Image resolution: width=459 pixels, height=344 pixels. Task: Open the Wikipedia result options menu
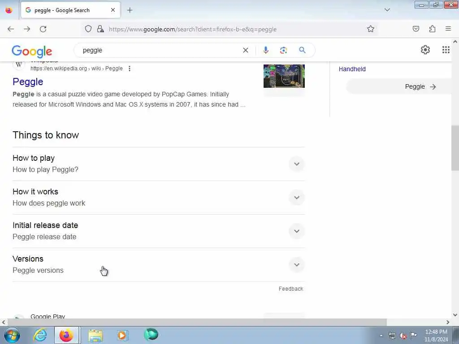coord(130,69)
